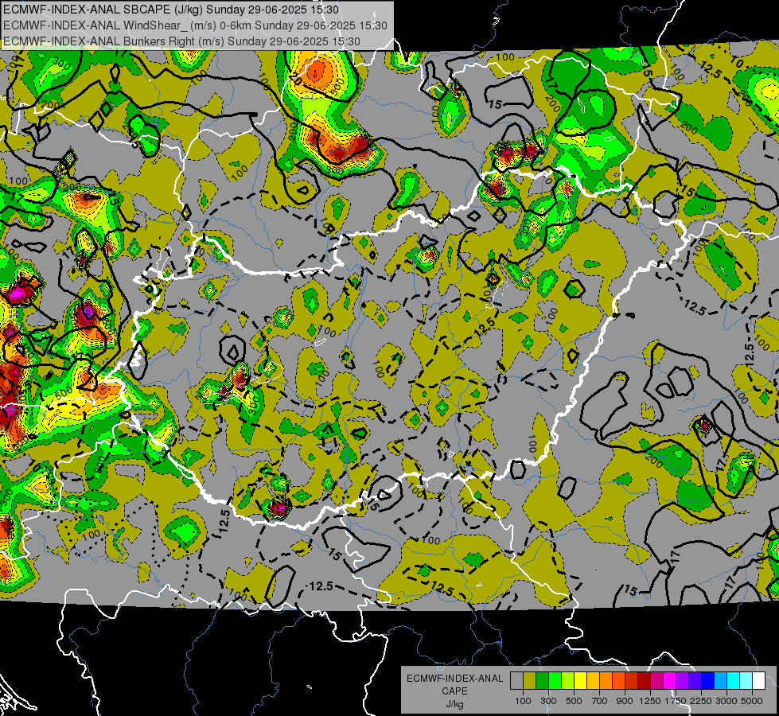The width and height of the screenshot is (779, 716).
Task: Choose the cyan swatch after 3000
Action: pyautogui.click(x=734, y=680)
